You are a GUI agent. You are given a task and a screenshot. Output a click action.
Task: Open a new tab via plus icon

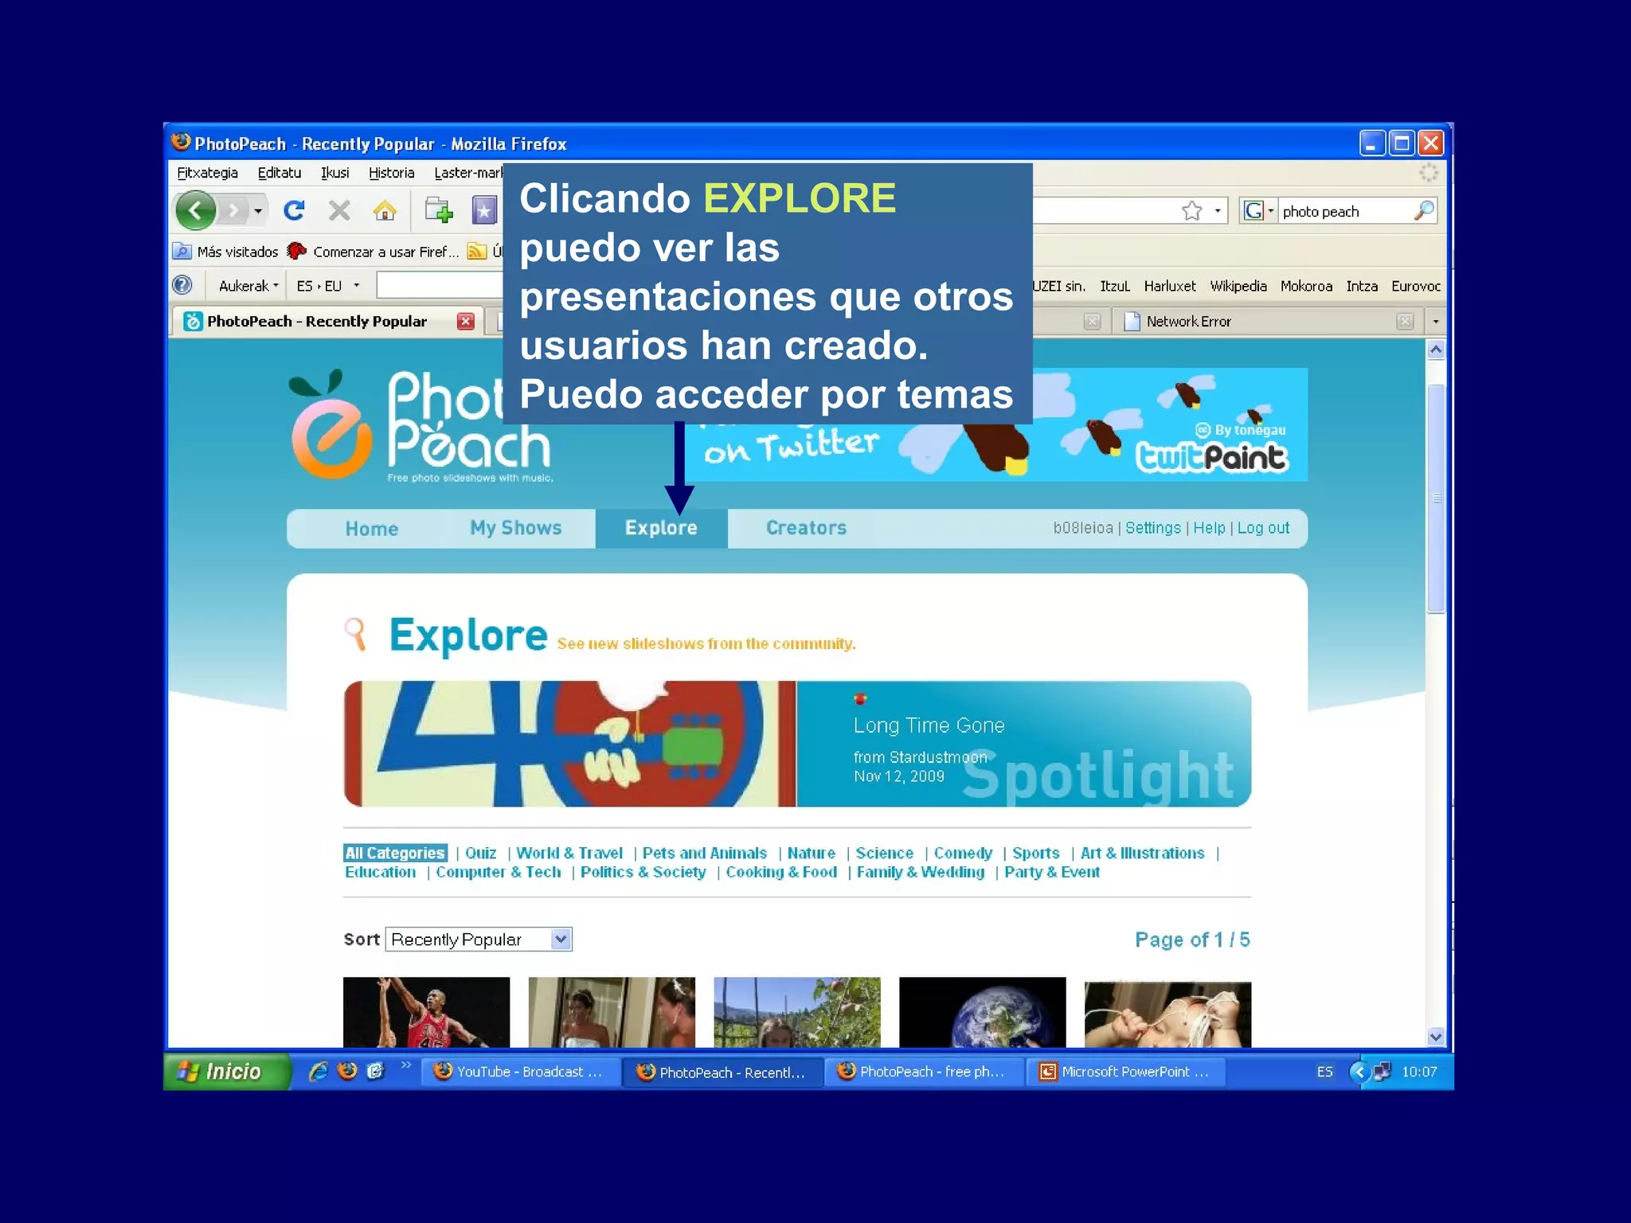(438, 211)
